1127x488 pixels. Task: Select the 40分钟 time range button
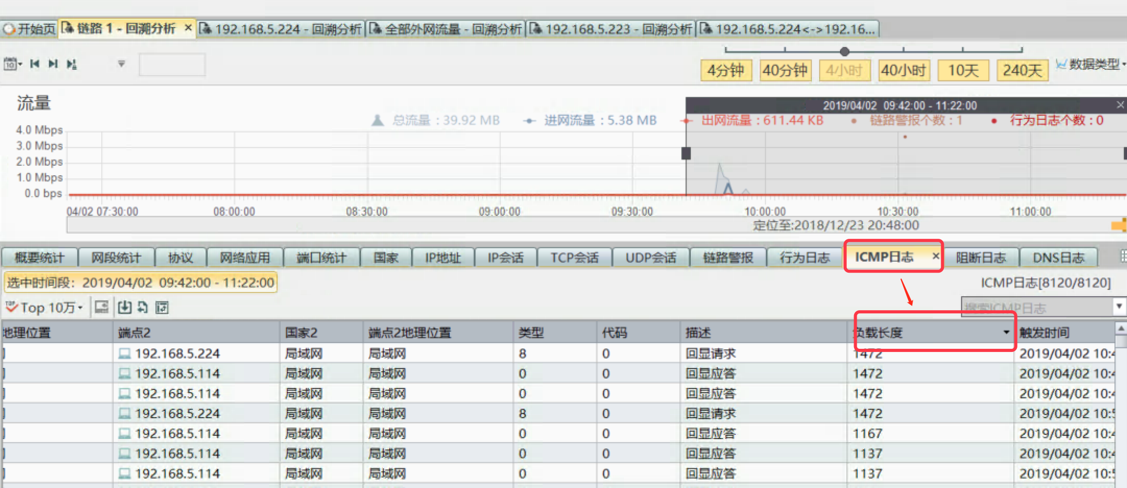pyautogui.click(x=785, y=70)
